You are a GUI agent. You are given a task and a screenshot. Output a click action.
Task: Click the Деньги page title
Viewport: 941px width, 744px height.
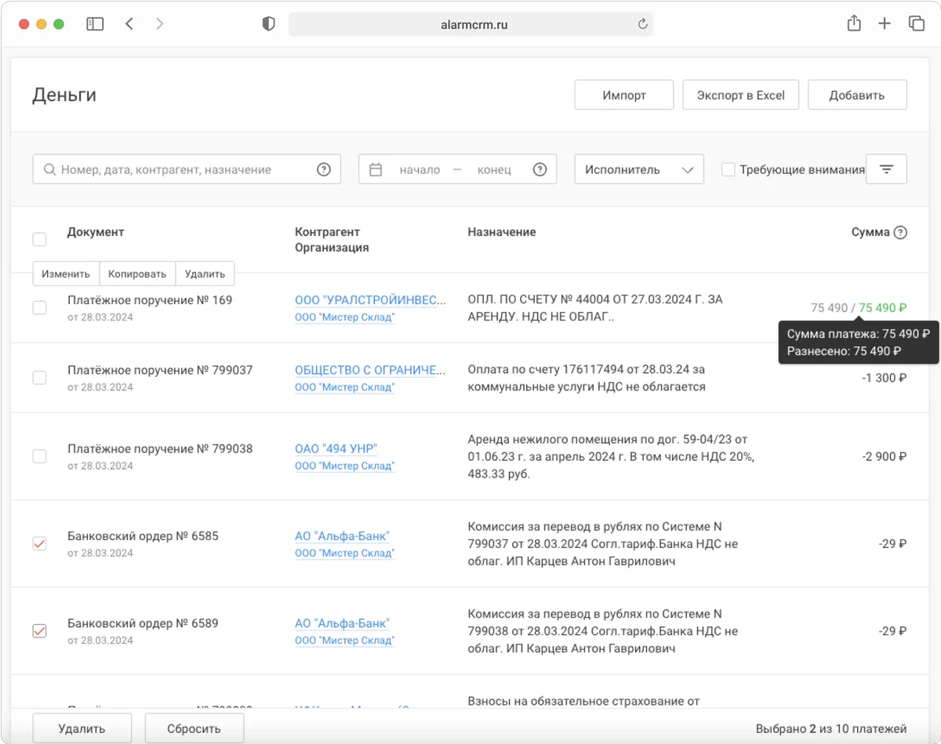click(x=64, y=95)
